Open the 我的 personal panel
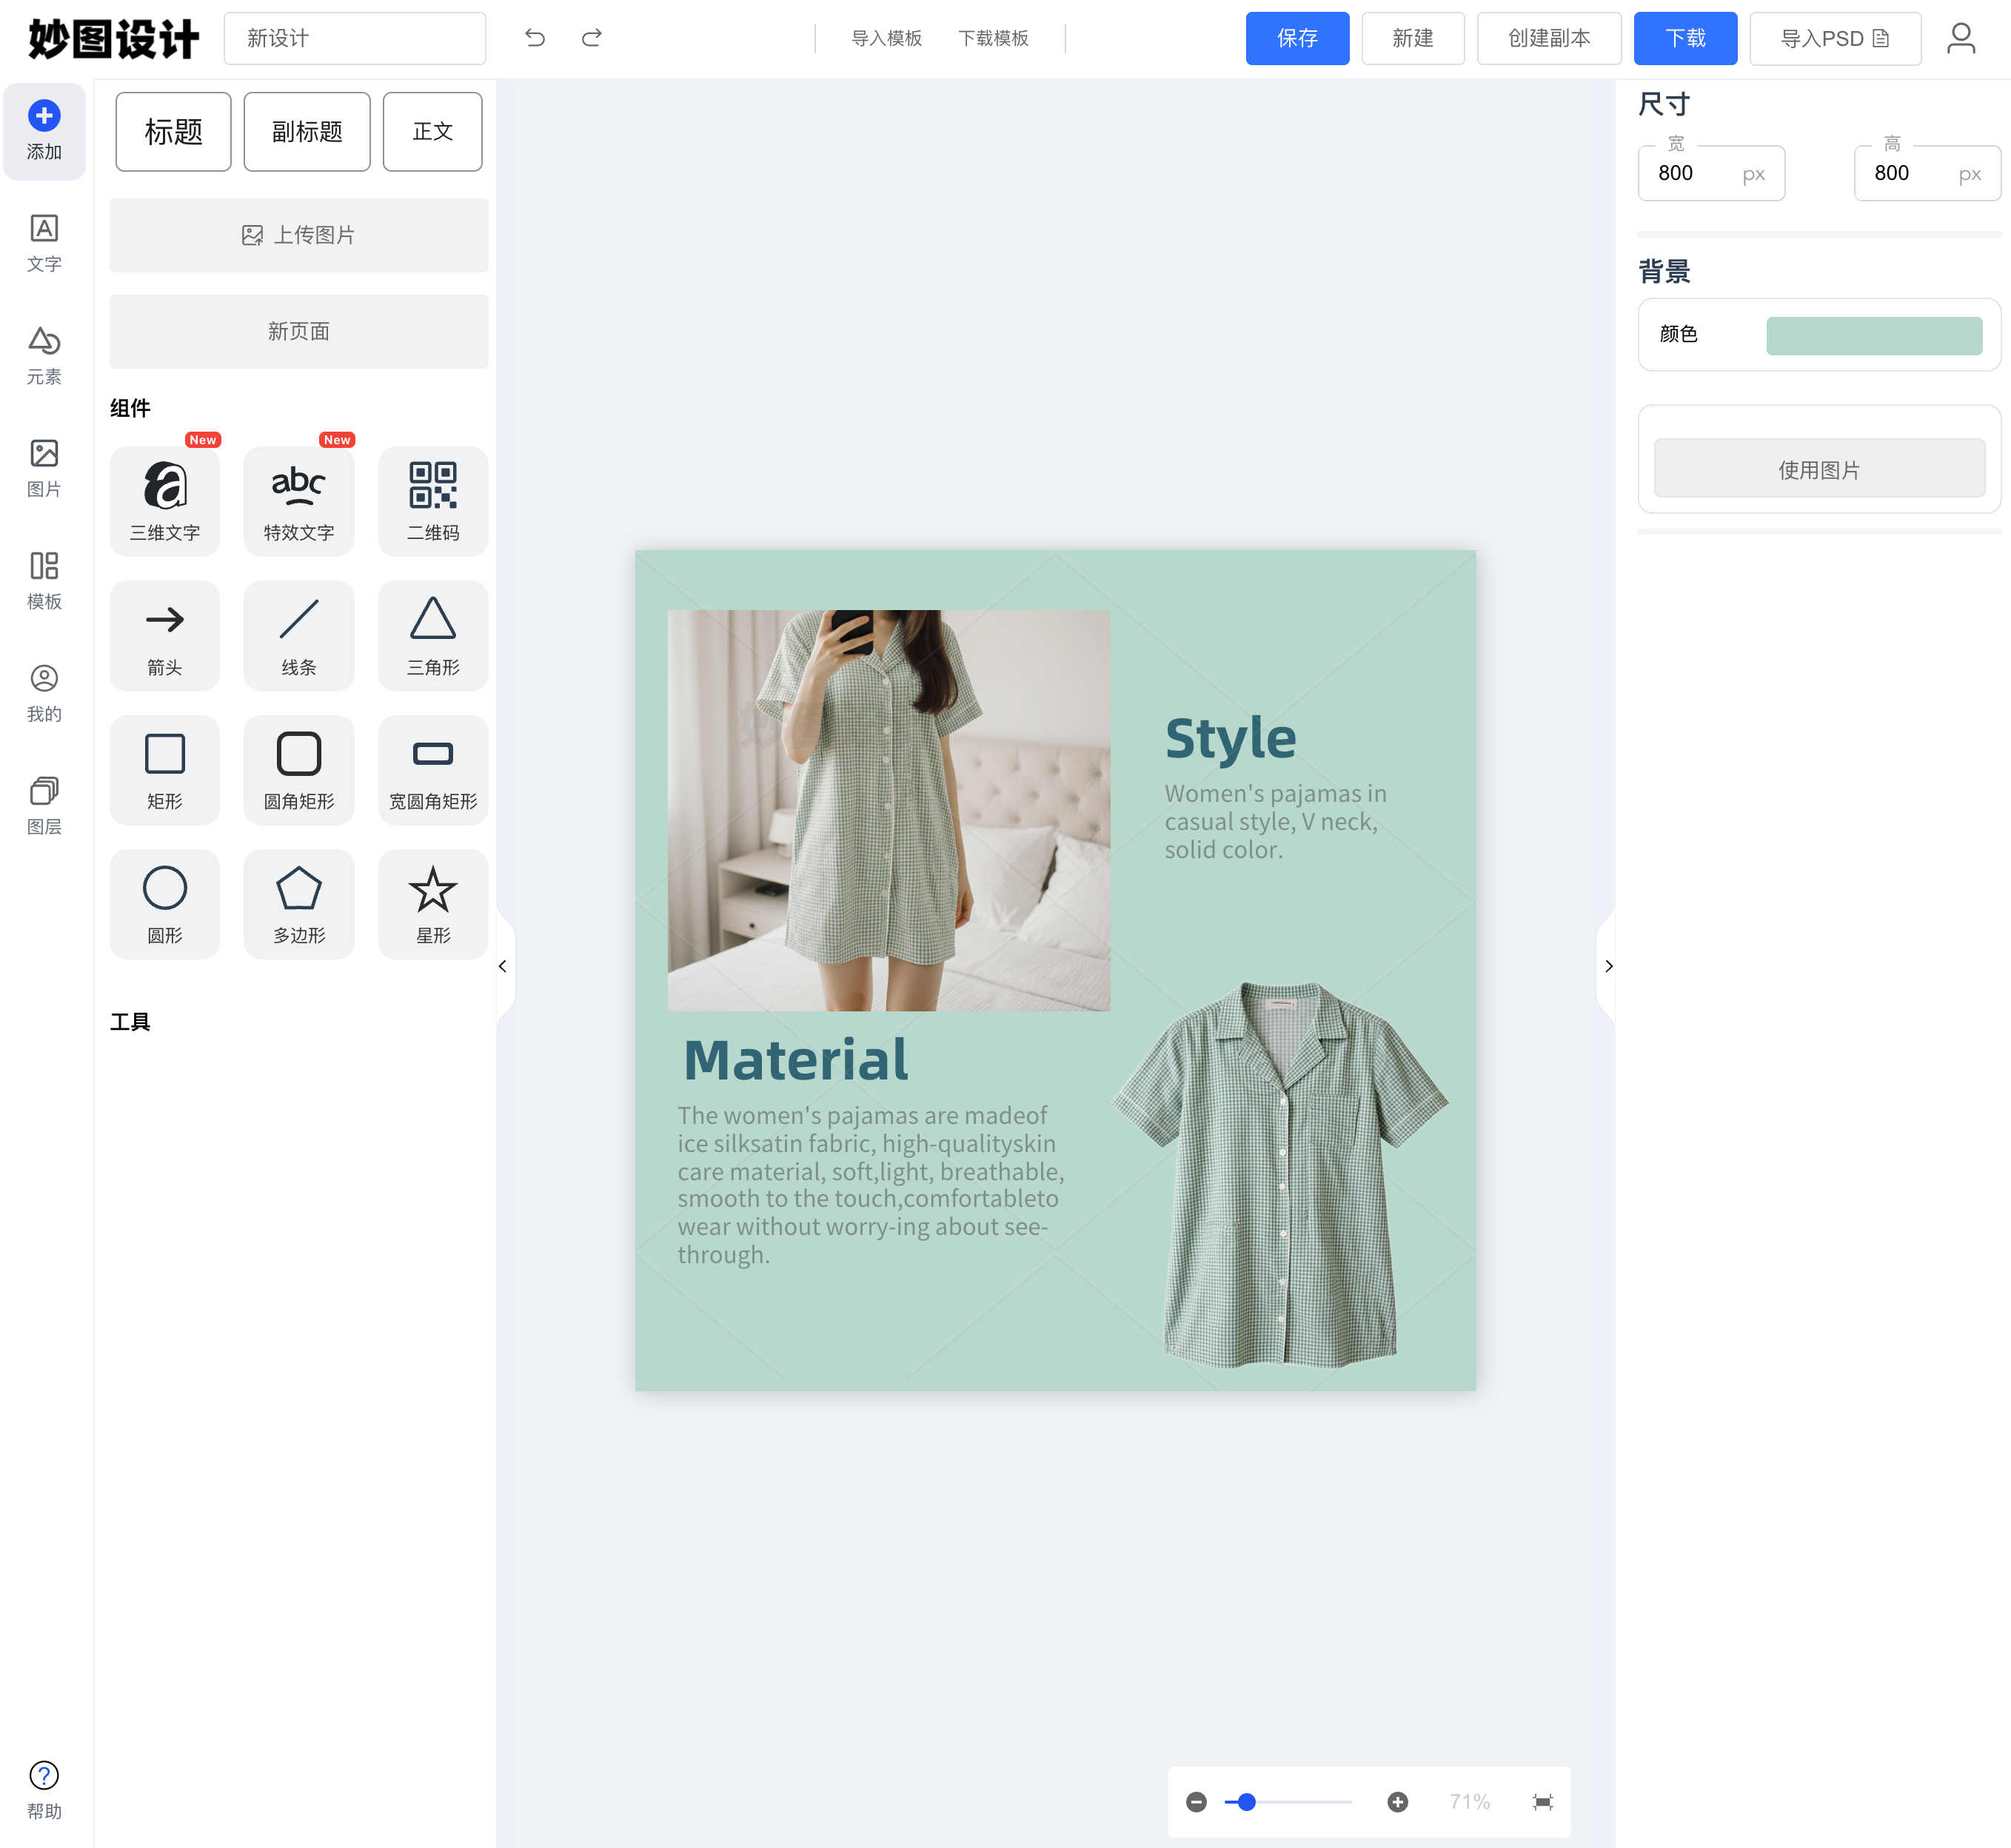The width and height of the screenshot is (2011, 1848). pos(44,690)
